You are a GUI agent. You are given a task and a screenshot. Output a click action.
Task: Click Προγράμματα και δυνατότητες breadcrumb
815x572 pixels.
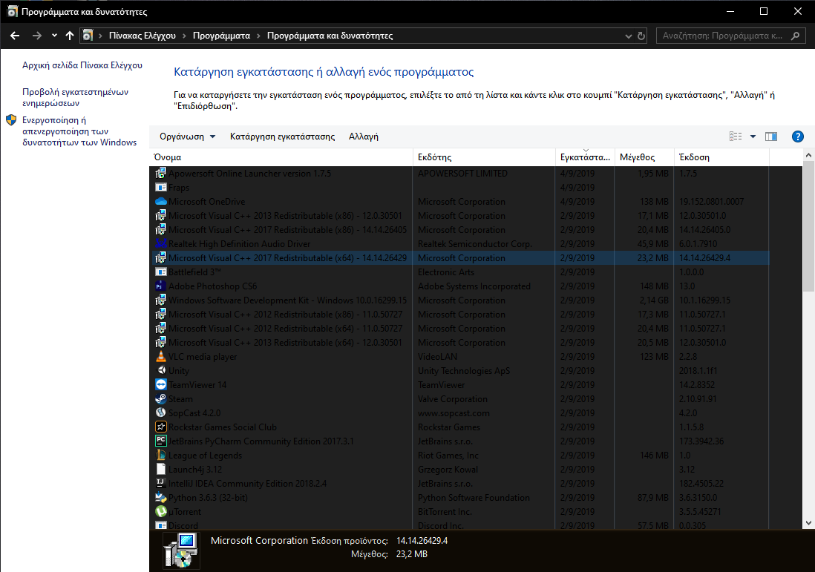click(330, 36)
